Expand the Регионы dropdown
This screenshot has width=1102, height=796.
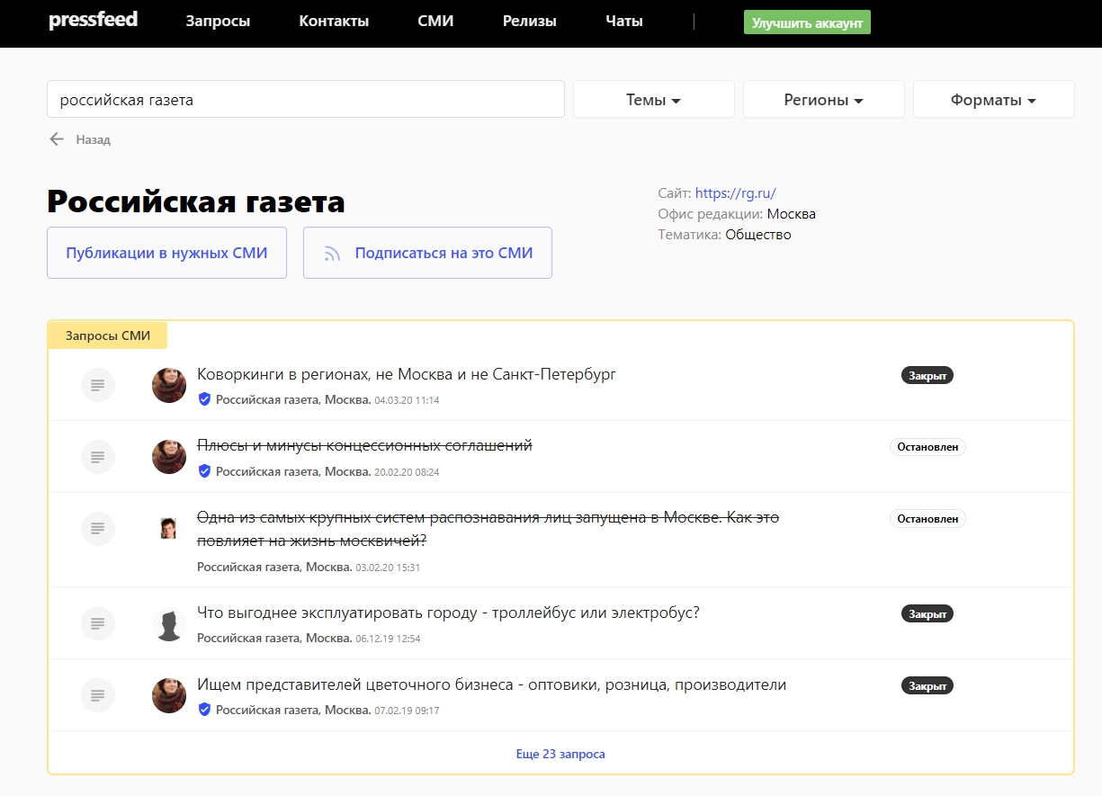point(823,100)
